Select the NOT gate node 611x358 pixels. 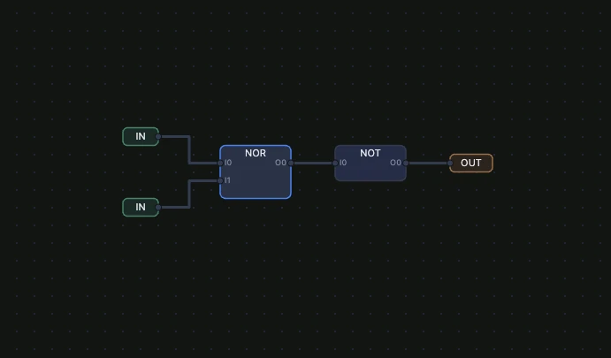(370, 164)
